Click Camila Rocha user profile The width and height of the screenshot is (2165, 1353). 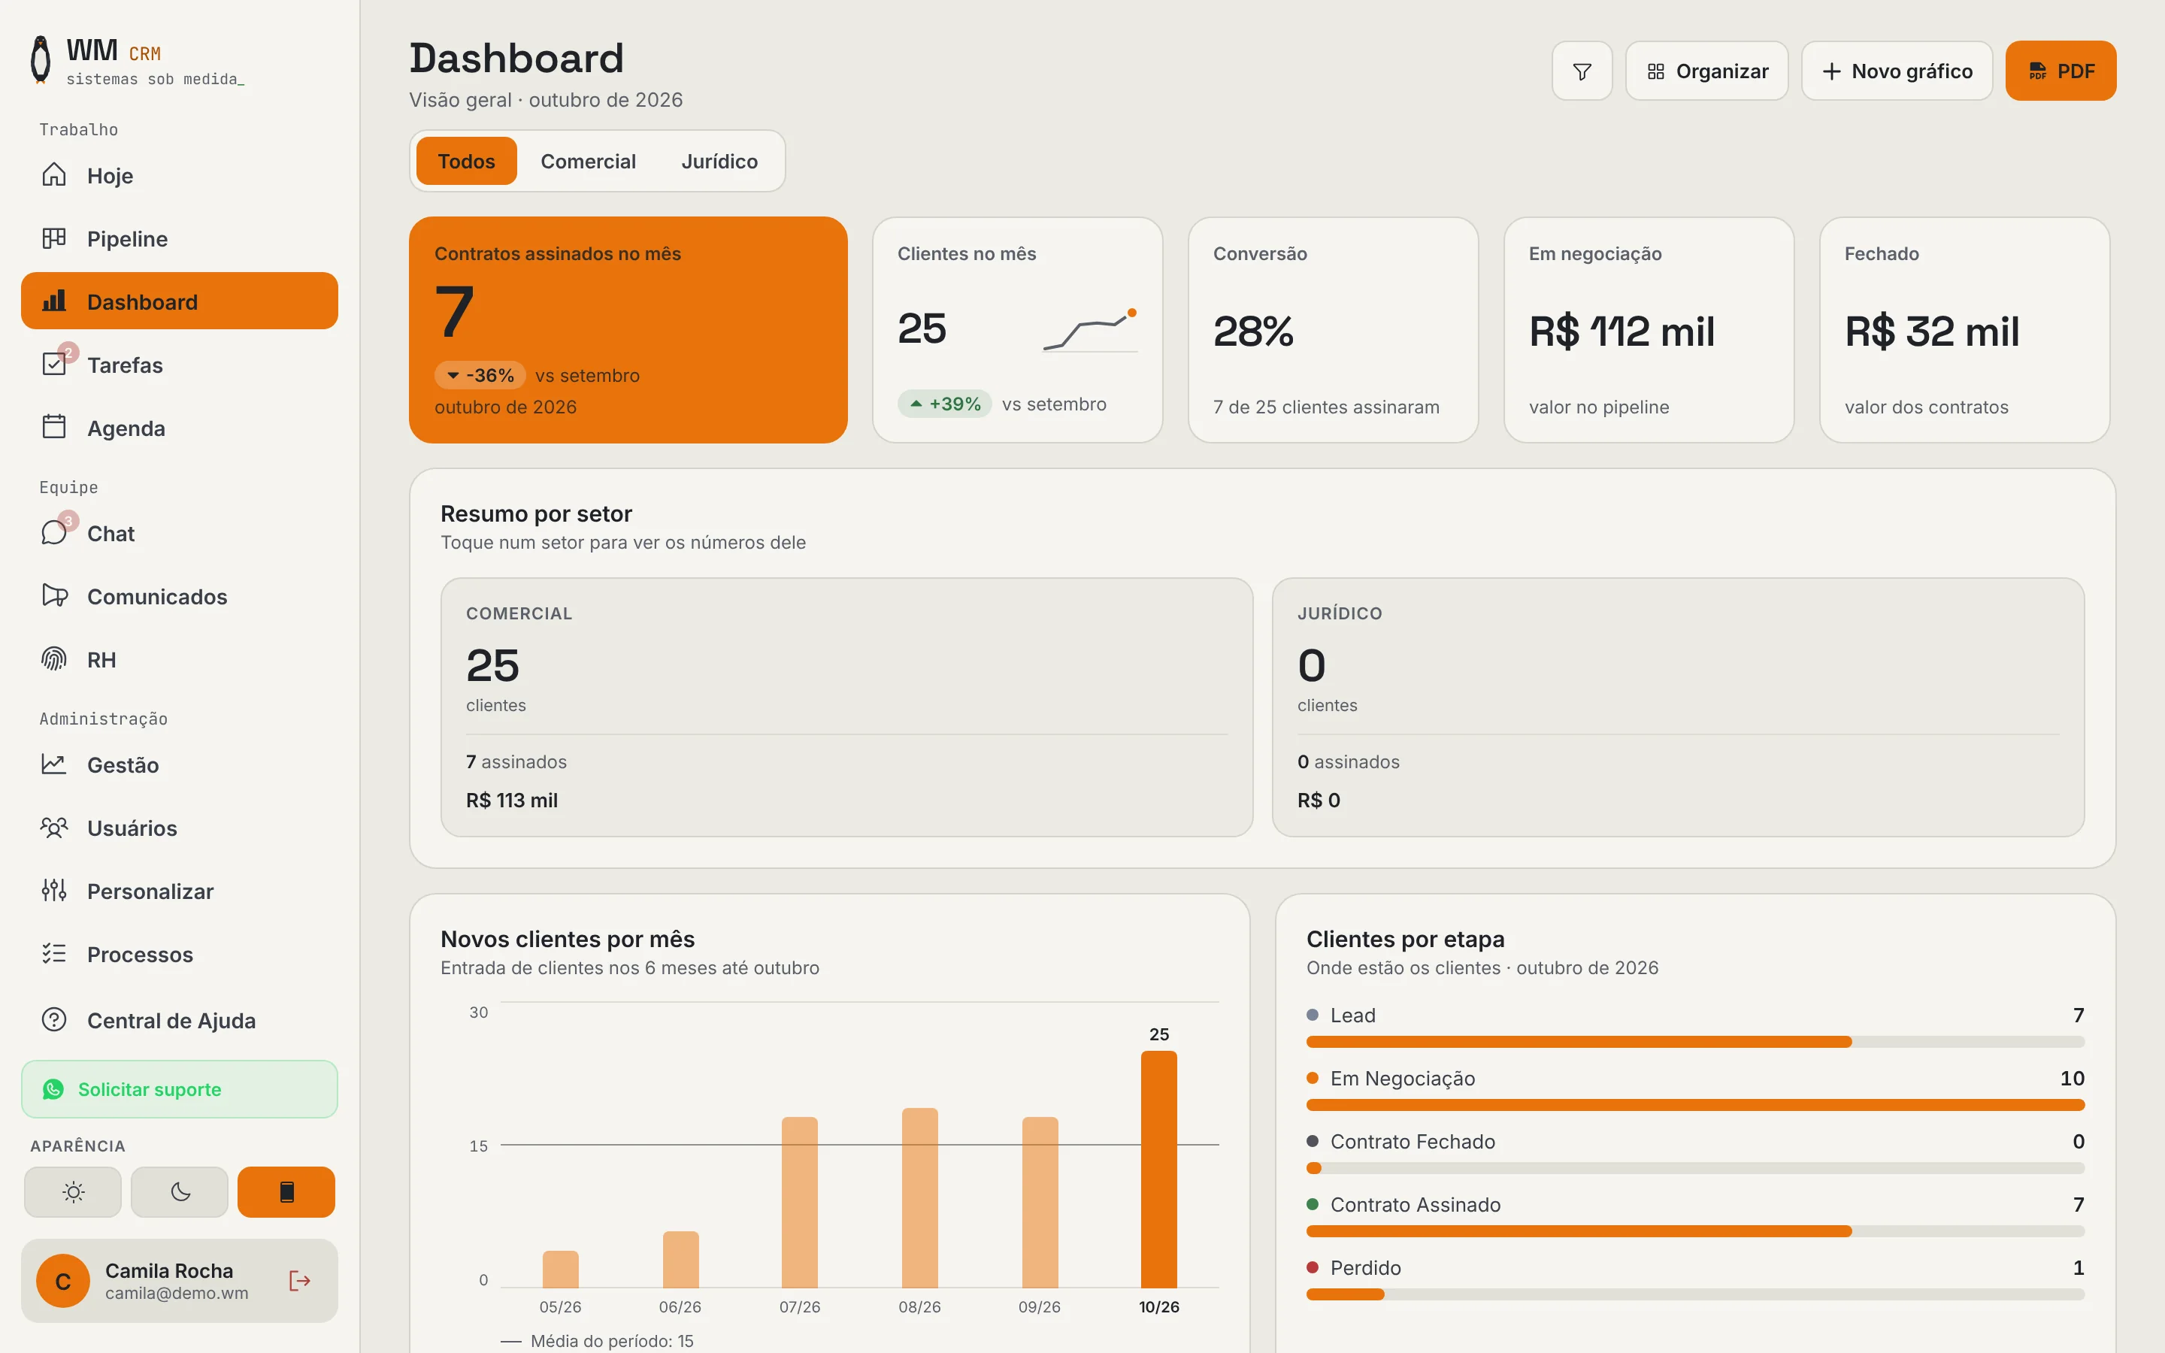point(180,1281)
